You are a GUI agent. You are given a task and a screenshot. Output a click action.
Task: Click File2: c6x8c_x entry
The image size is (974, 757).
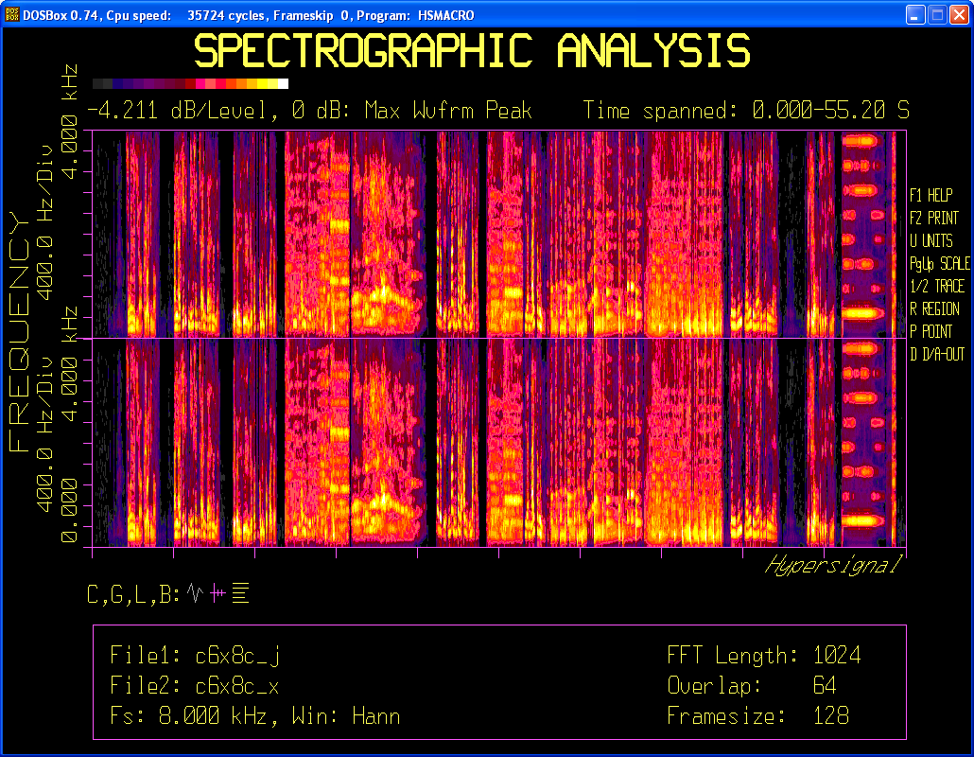pos(195,686)
